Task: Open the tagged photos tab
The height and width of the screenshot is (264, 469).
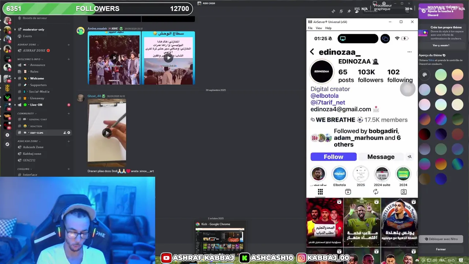Action: click(x=403, y=192)
